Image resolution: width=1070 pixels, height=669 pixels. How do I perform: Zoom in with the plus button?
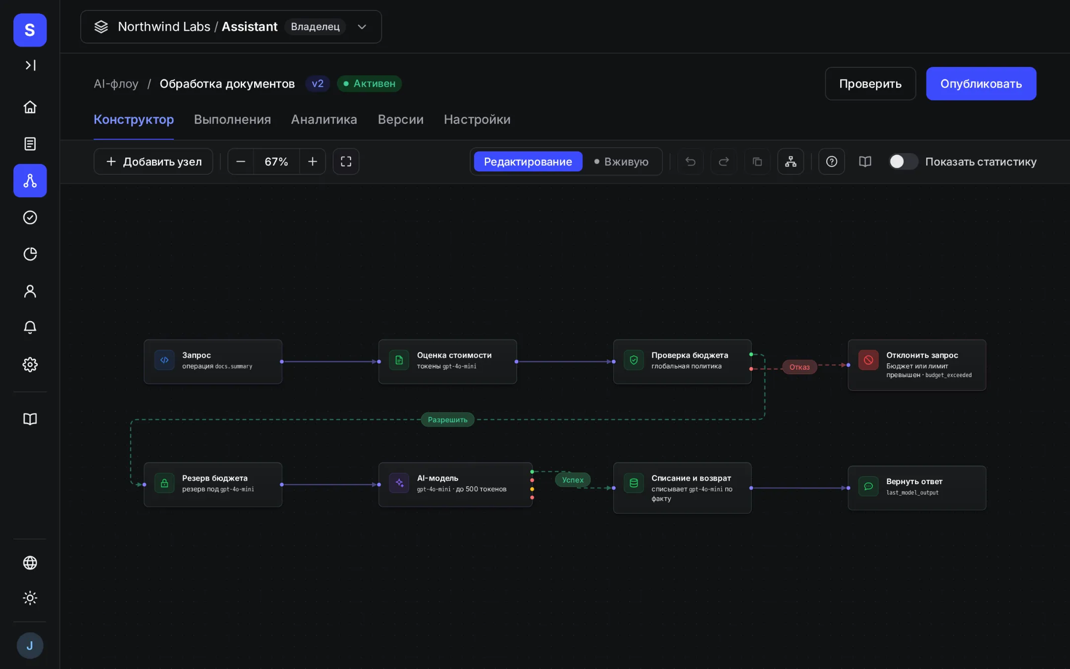pos(313,162)
